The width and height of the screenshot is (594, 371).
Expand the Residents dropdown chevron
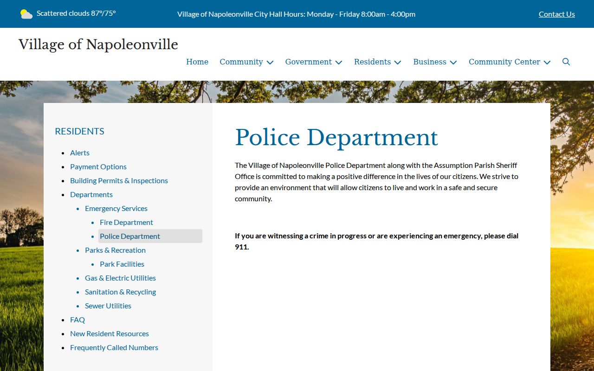[398, 62]
